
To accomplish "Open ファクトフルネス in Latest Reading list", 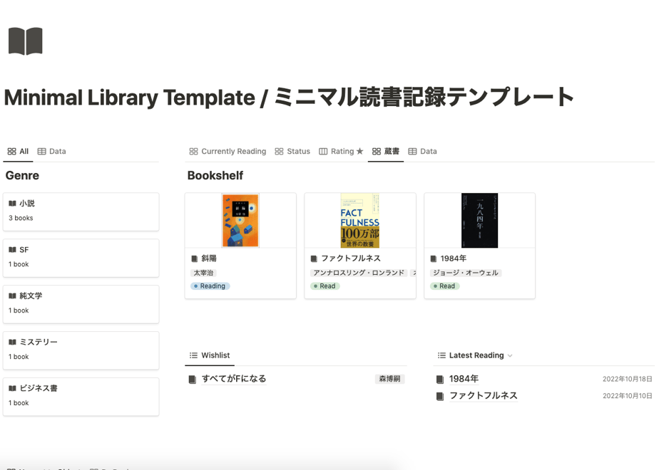I will coord(484,396).
